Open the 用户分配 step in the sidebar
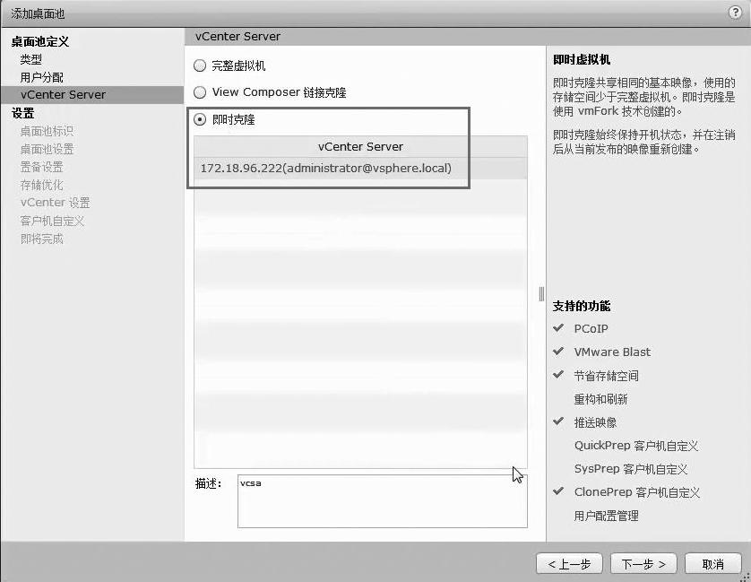Viewport: 751px width, 582px height. 41,77
